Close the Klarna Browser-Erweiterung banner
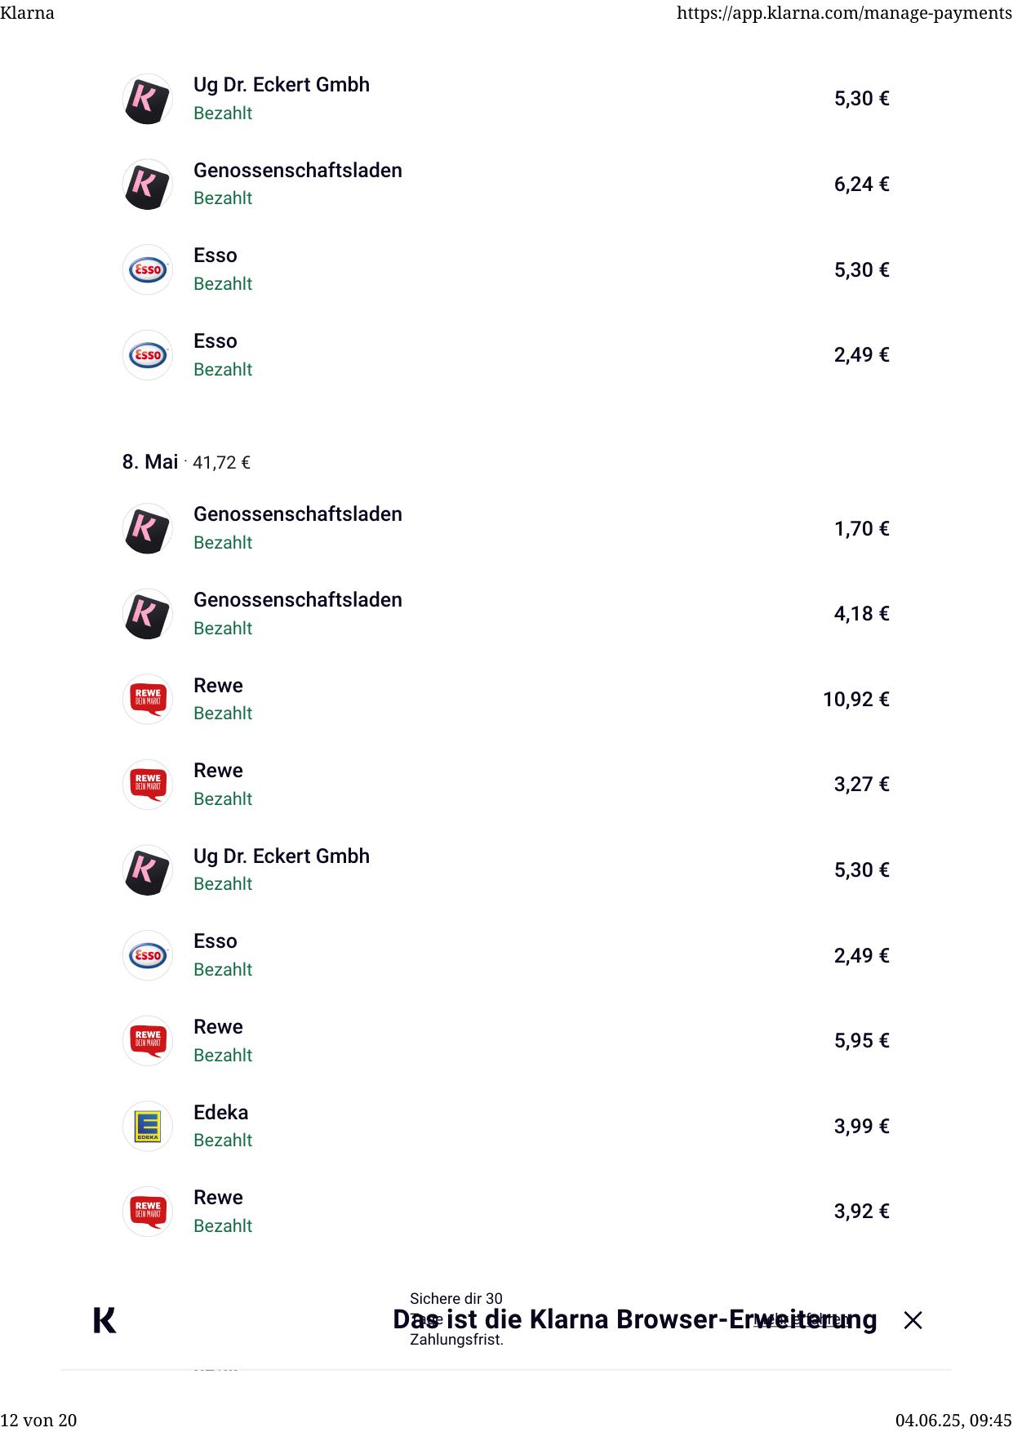 tap(913, 1320)
